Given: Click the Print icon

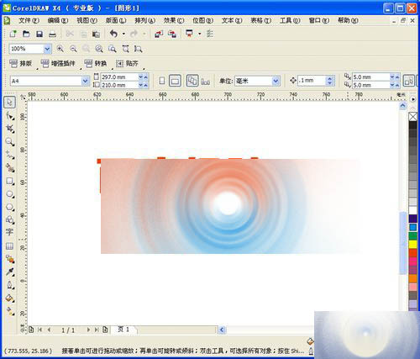Looking at the screenshot, I should pyautogui.click(x=52, y=34).
